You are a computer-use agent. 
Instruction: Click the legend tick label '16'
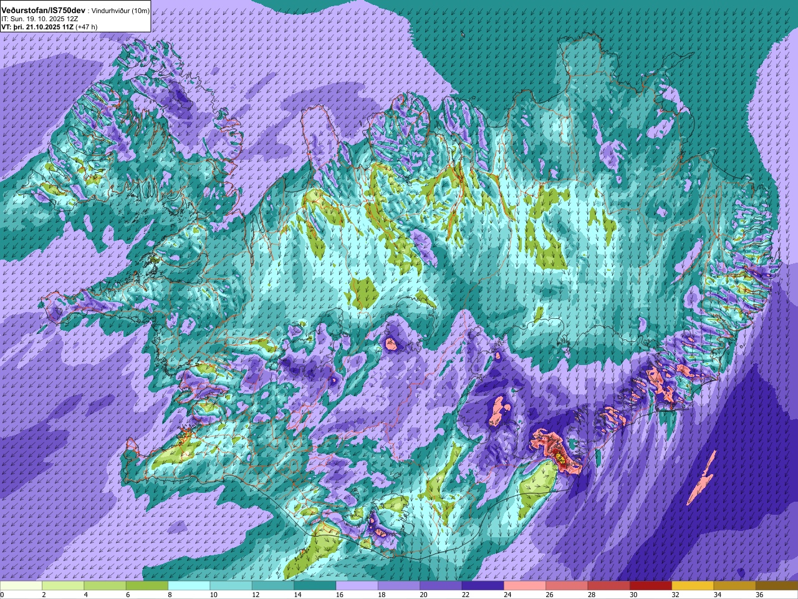click(x=340, y=595)
